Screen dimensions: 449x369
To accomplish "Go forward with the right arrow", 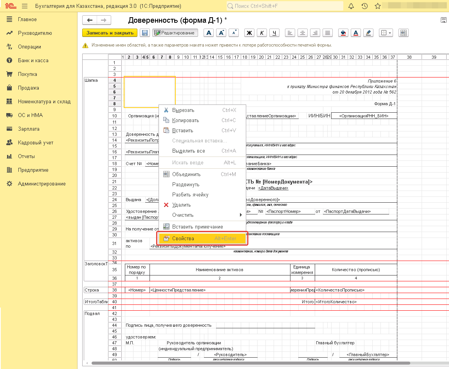I will coord(104,20).
